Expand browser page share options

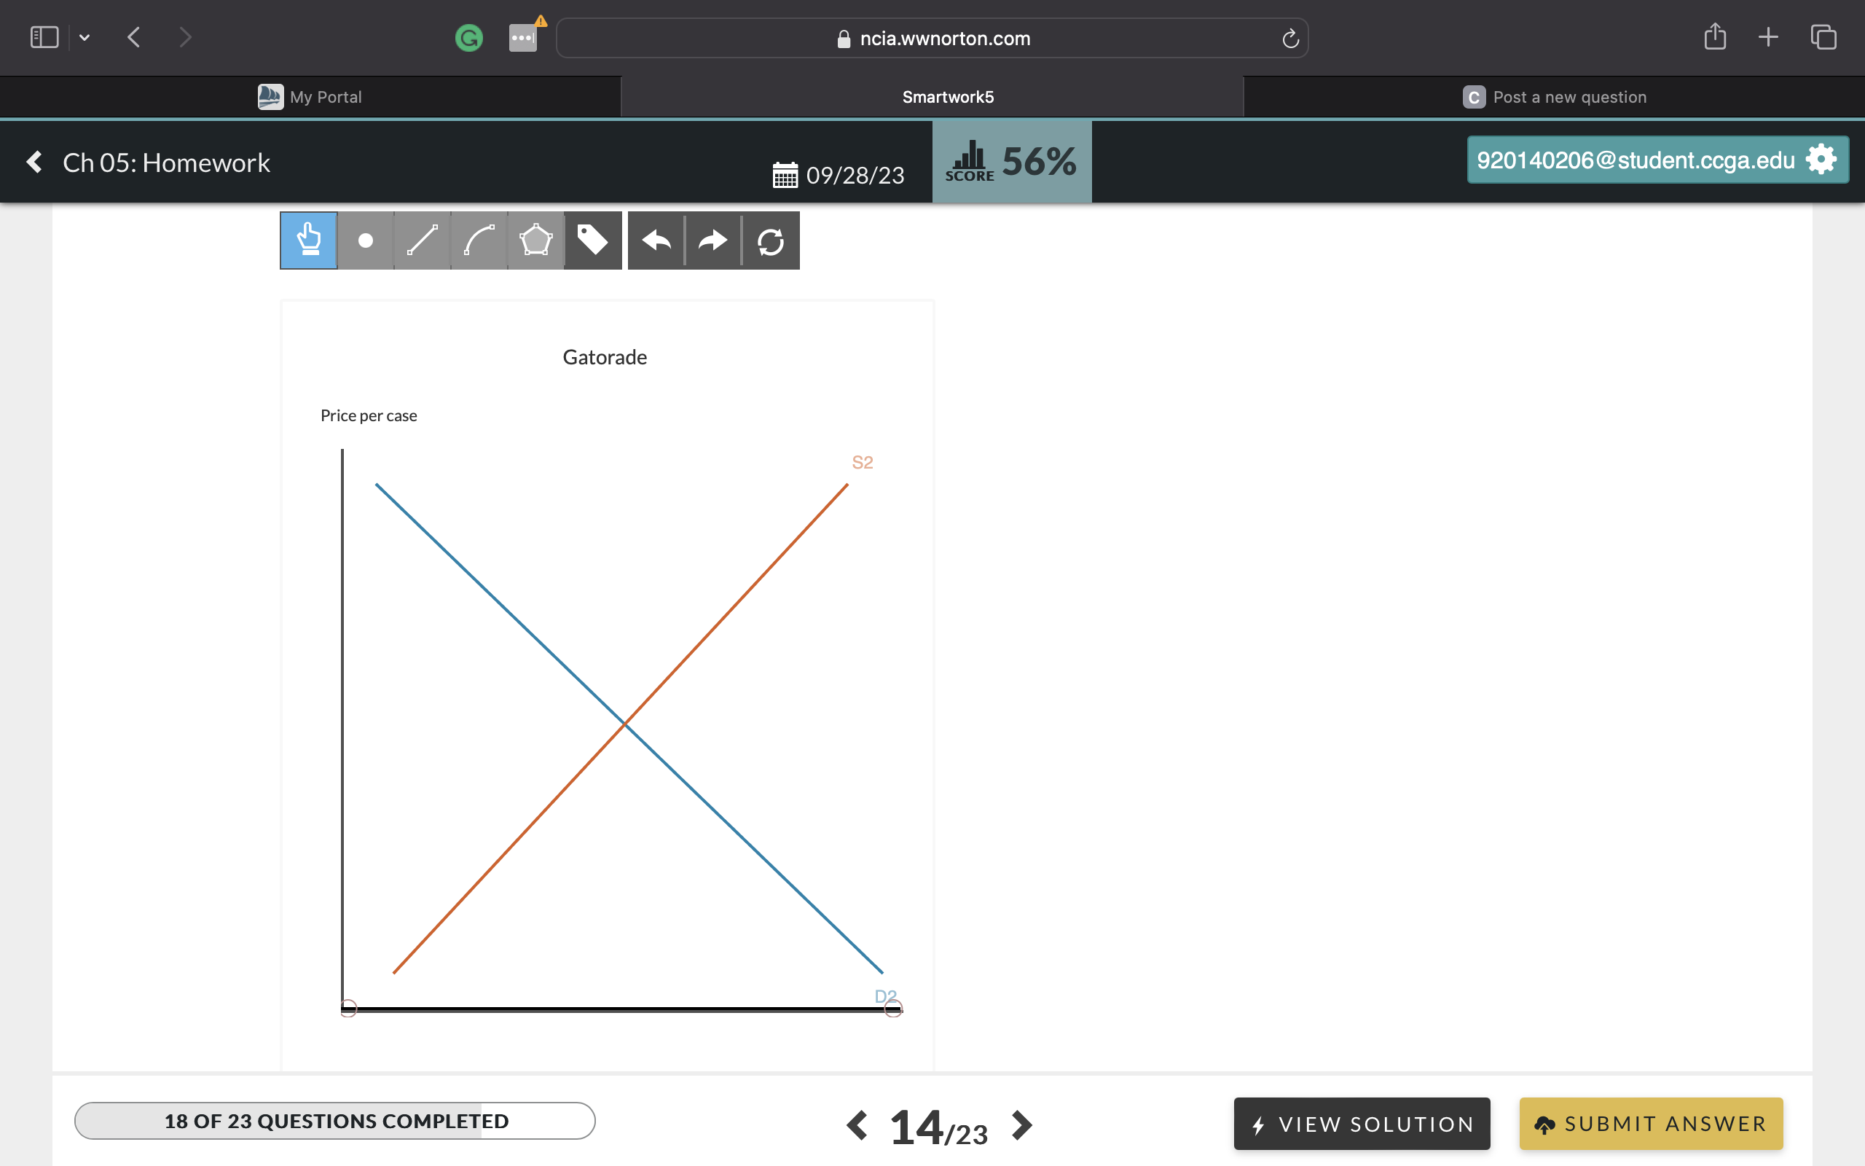click(1715, 36)
